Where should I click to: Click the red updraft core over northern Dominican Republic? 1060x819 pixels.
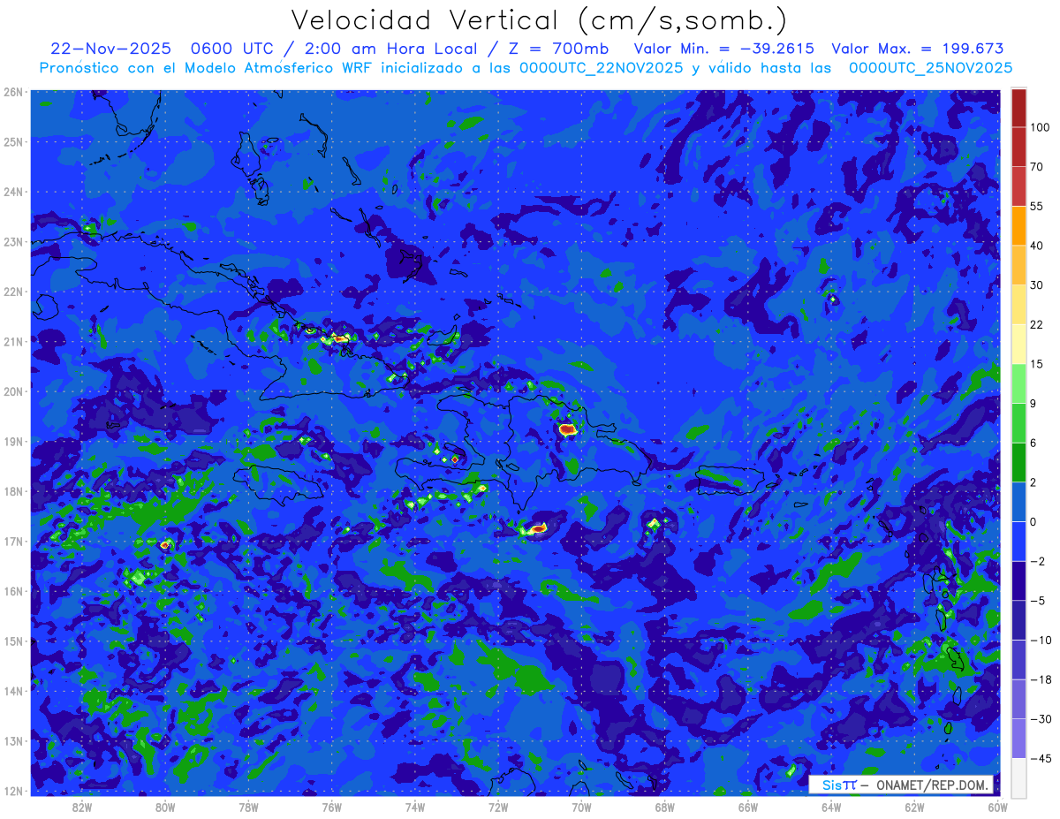[x=567, y=430]
